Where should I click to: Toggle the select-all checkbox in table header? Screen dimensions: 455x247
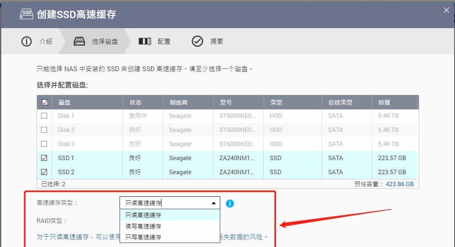pyautogui.click(x=45, y=102)
